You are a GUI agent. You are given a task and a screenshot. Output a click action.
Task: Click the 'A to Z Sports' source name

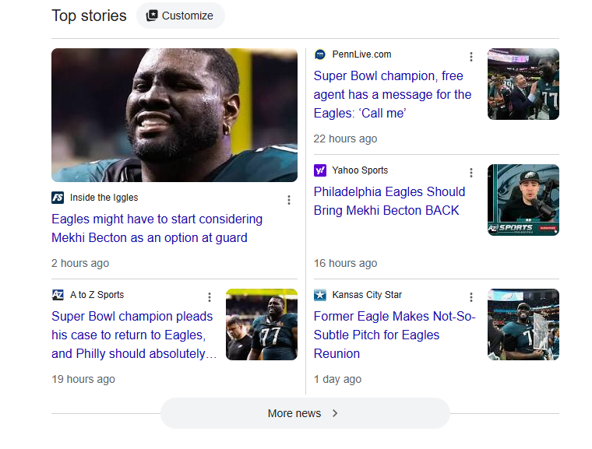coord(97,295)
